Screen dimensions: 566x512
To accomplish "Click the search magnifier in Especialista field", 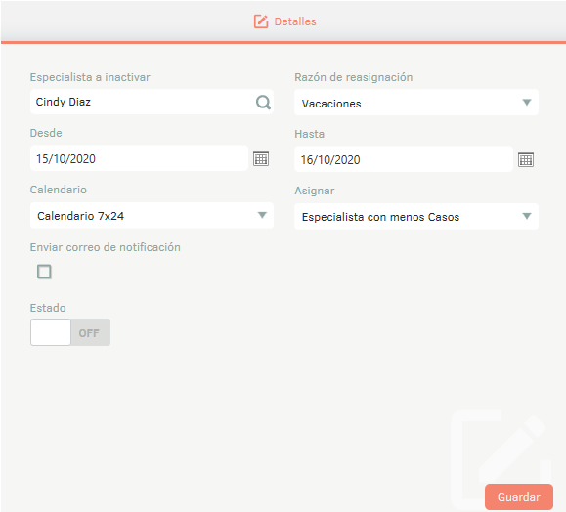I will pyautogui.click(x=263, y=103).
